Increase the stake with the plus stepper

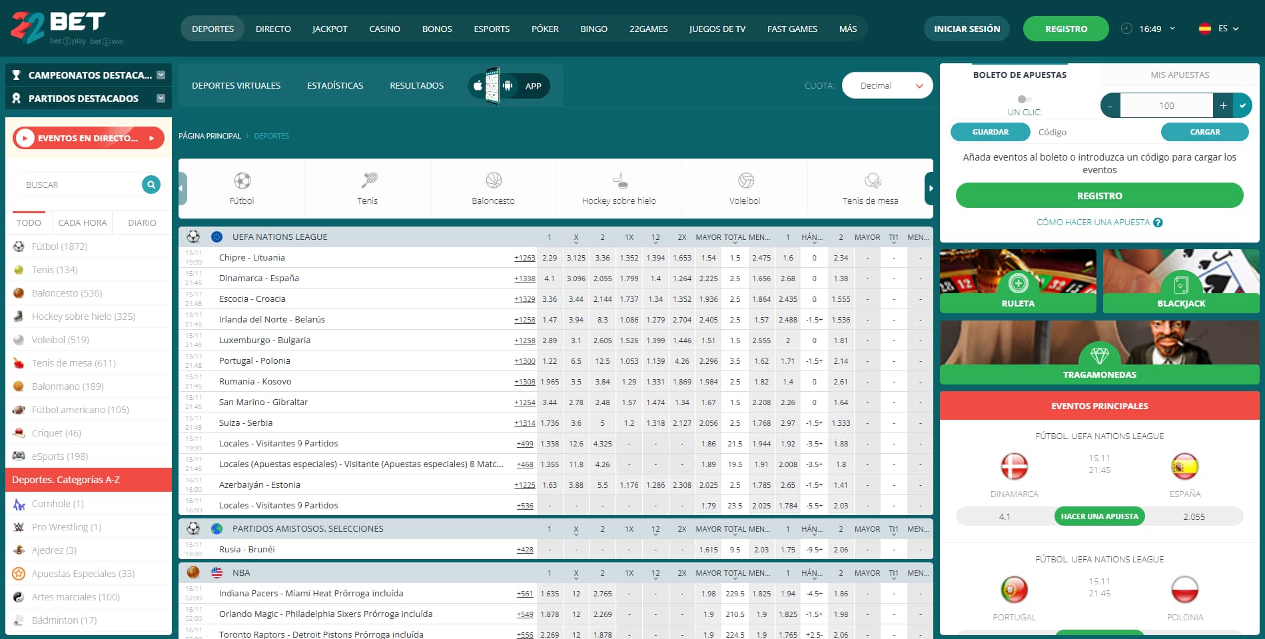click(x=1223, y=105)
